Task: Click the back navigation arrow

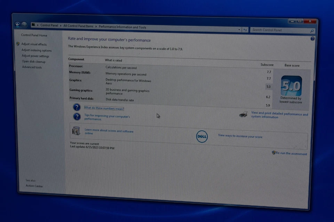Action: pyautogui.click(x=17, y=25)
